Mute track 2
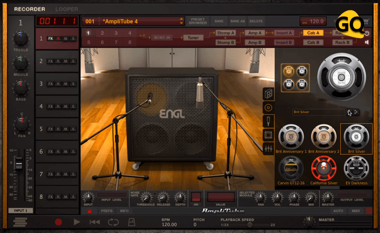This screenshot has height=233, width=380. [x=66, y=61]
